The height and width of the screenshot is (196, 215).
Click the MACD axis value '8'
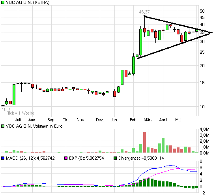click(201, 161)
